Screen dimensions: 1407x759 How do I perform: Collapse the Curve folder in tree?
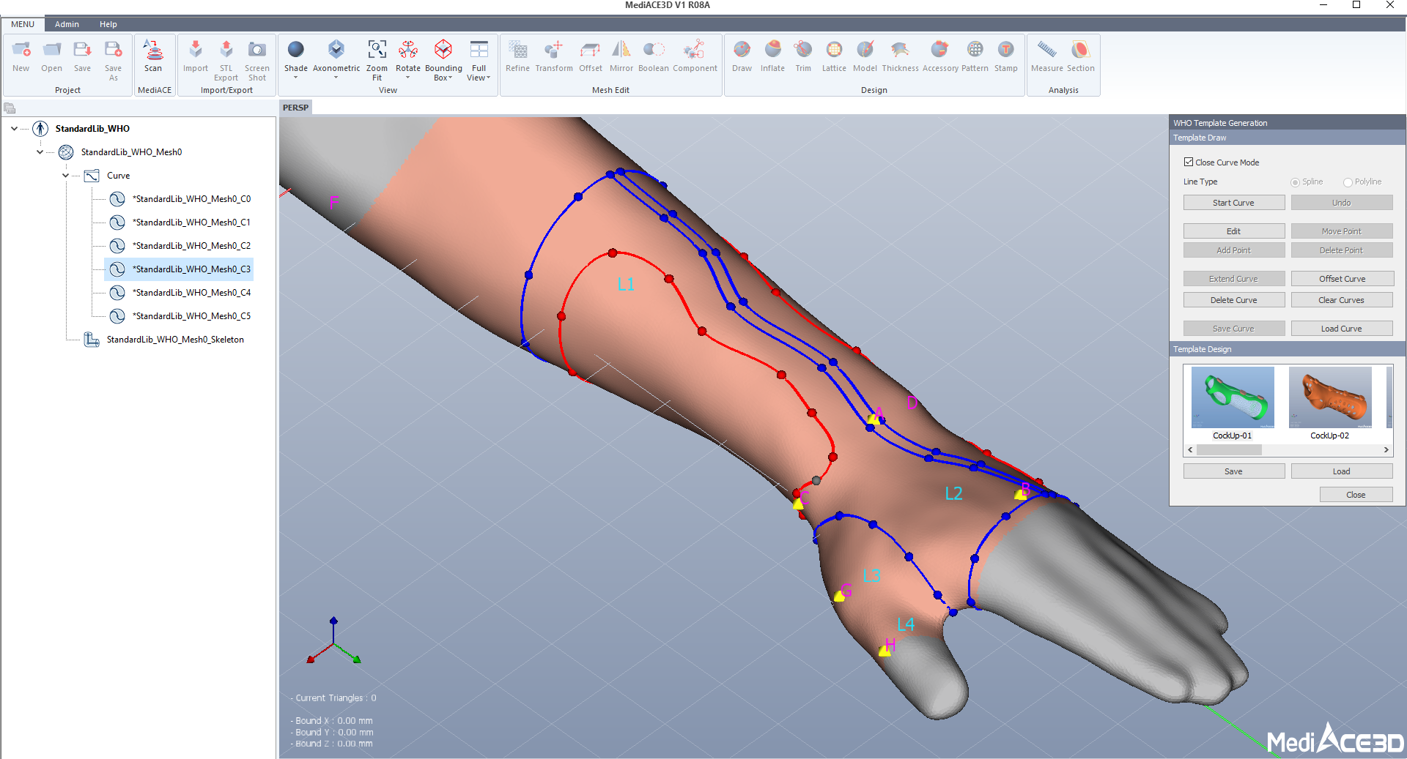[66, 176]
